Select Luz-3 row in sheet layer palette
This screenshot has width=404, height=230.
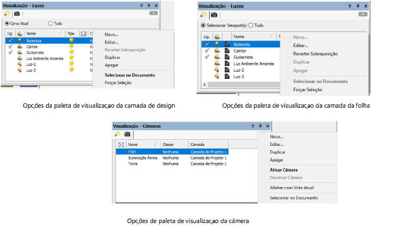pyautogui.click(x=241, y=76)
